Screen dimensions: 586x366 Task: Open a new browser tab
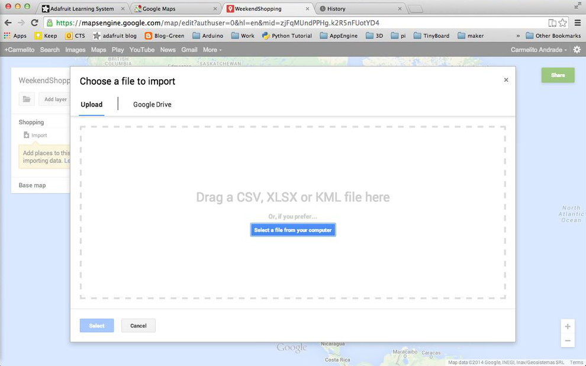(415, 9)
